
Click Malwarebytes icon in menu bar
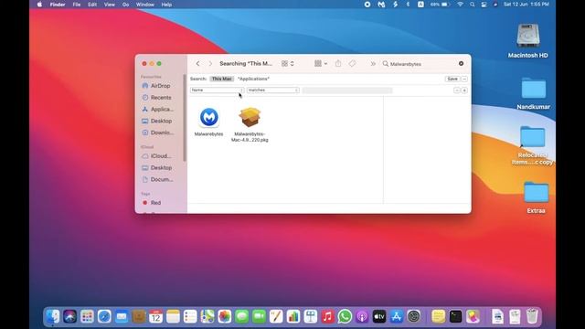click(381, 5)
